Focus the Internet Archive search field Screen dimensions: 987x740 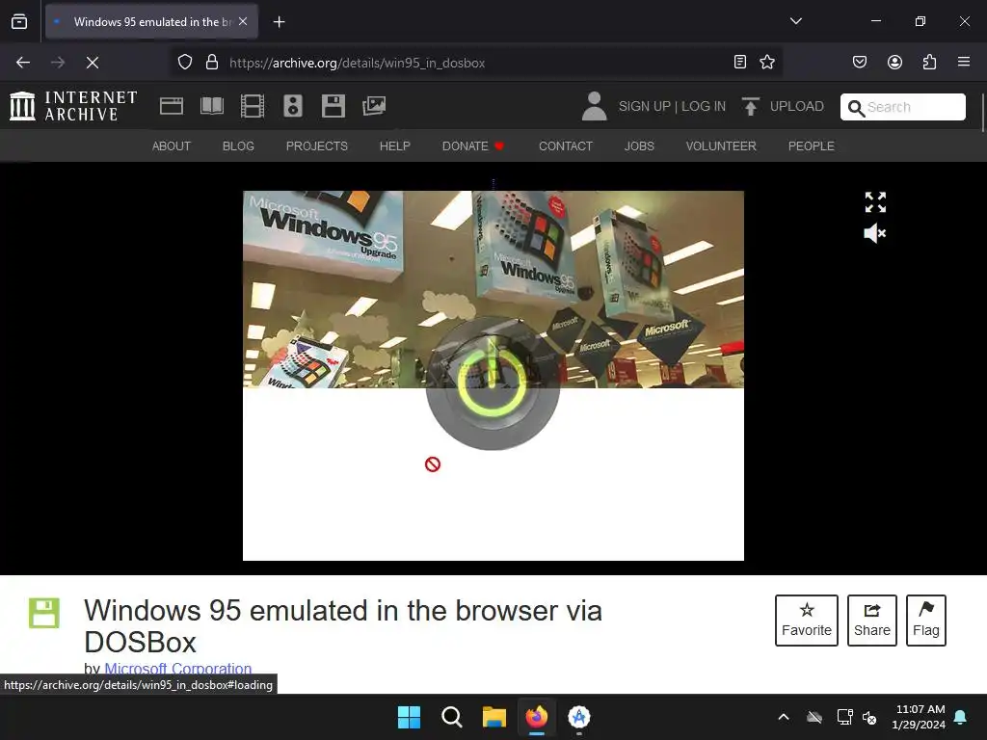click(x=902, y=107)
